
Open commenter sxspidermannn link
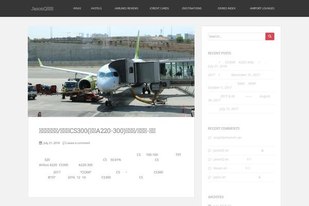tap(225, 138)
